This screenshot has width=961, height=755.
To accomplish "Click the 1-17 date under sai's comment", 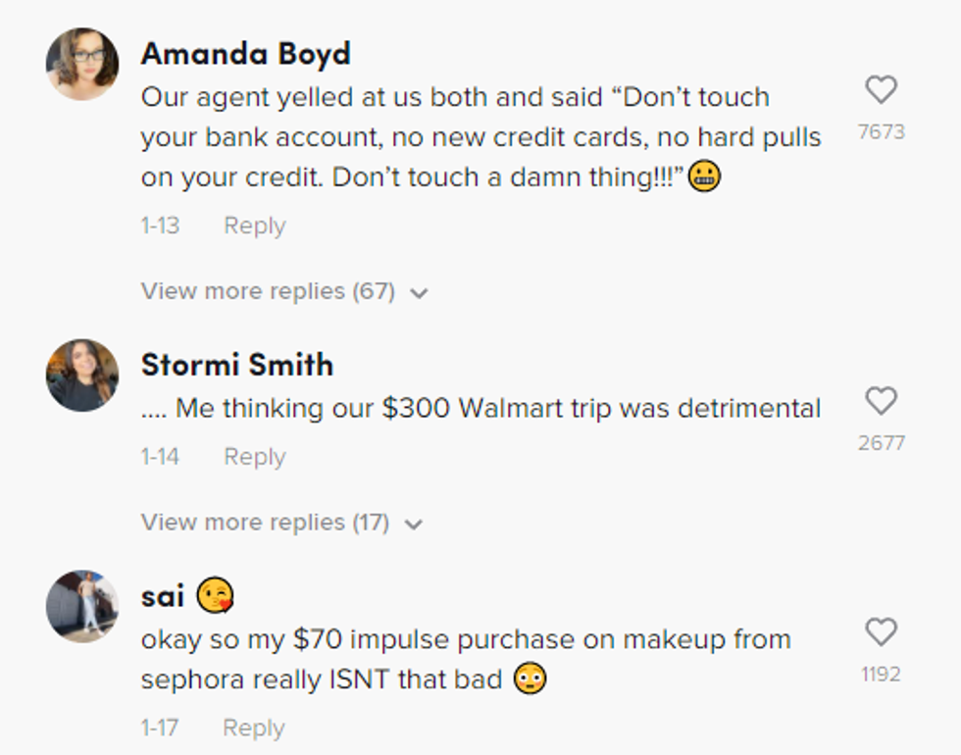I will pyautogui.click(x=160, y=728).
